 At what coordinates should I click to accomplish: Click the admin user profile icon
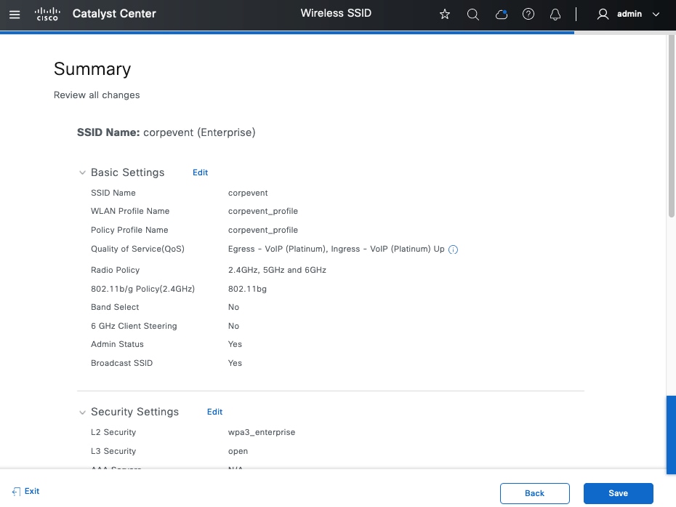[x=603, y=14]
